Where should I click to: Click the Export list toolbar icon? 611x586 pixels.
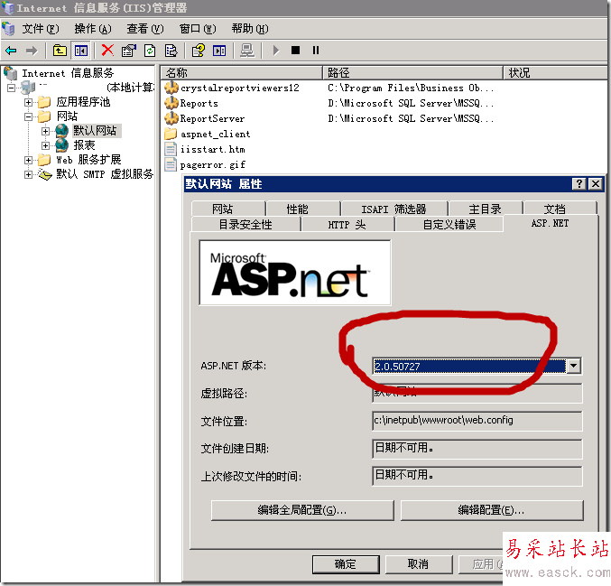click(171, 51)
